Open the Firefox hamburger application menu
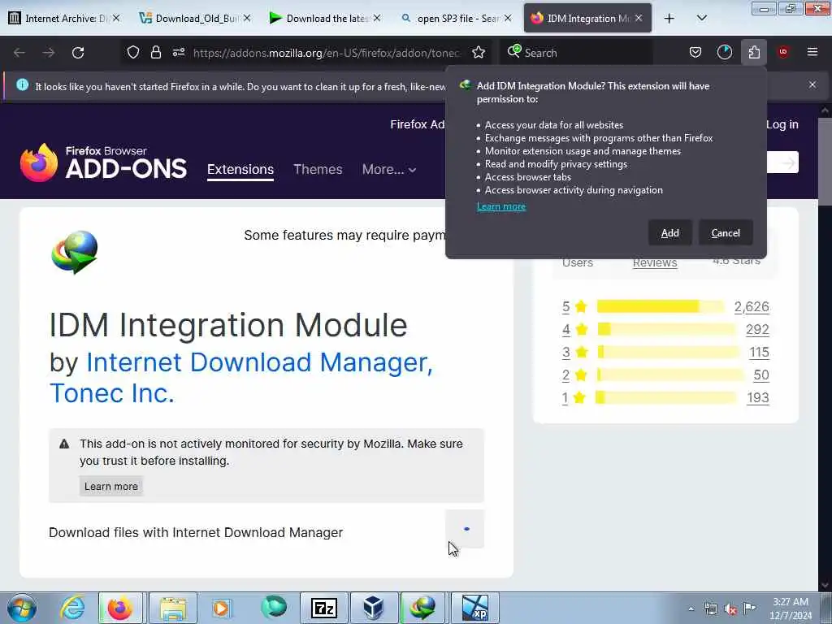The height and width of the screenshot is (624, 832). click(812, 52)
